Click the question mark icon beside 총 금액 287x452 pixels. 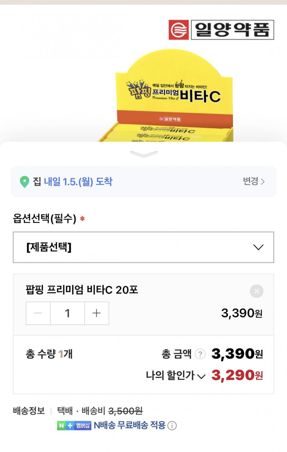pyautogui.click(x=200, y=354)
